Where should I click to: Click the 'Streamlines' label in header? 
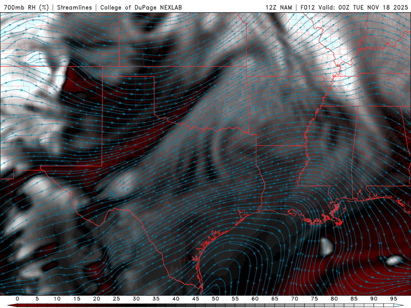point(74,7)
